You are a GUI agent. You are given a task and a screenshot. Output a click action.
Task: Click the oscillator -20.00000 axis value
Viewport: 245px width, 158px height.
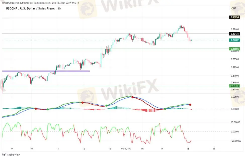click(x=236, y=141)
